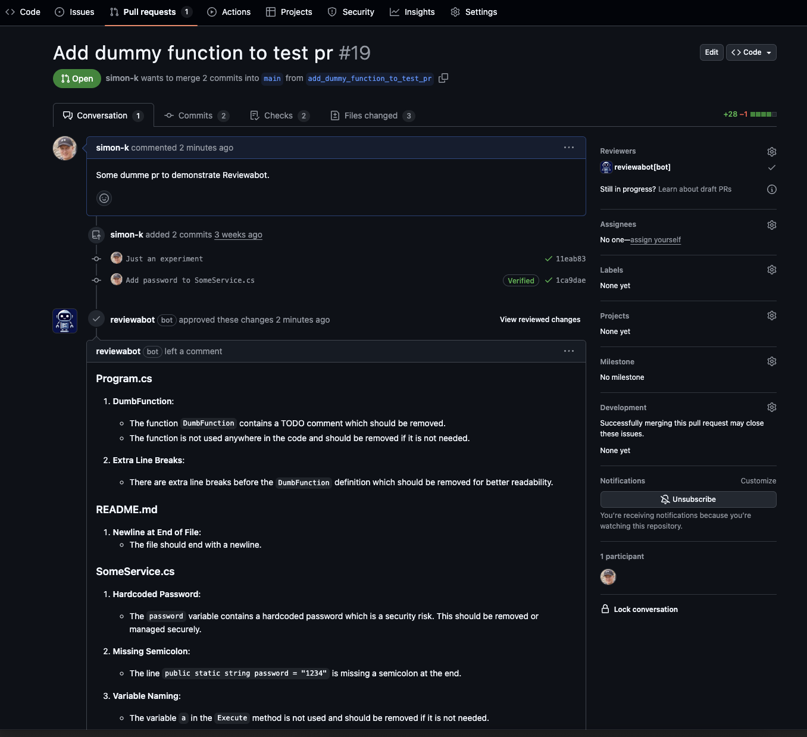Click the Edit title button
807x737 pixels.
point(712,52)
